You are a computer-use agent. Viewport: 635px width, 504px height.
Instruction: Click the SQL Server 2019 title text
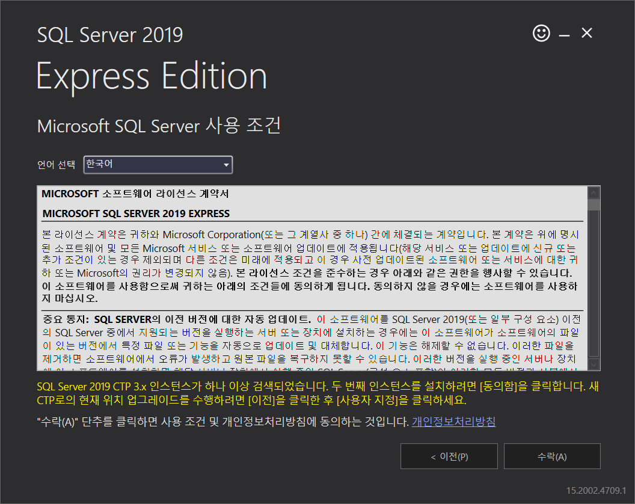click(x=110, y=35)
